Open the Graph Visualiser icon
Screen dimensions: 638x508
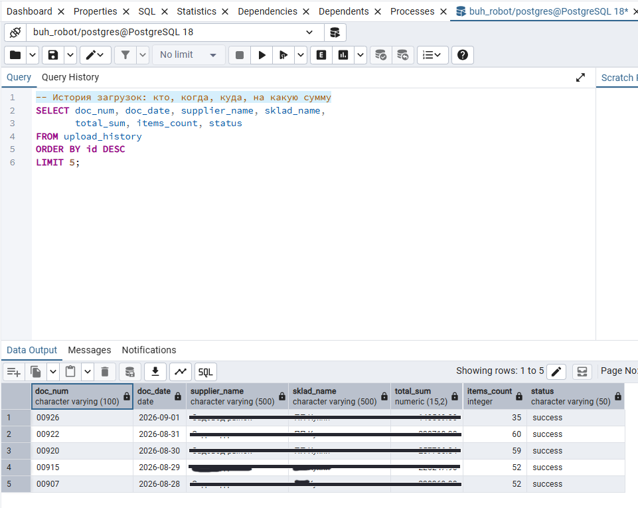click(181, 372)
